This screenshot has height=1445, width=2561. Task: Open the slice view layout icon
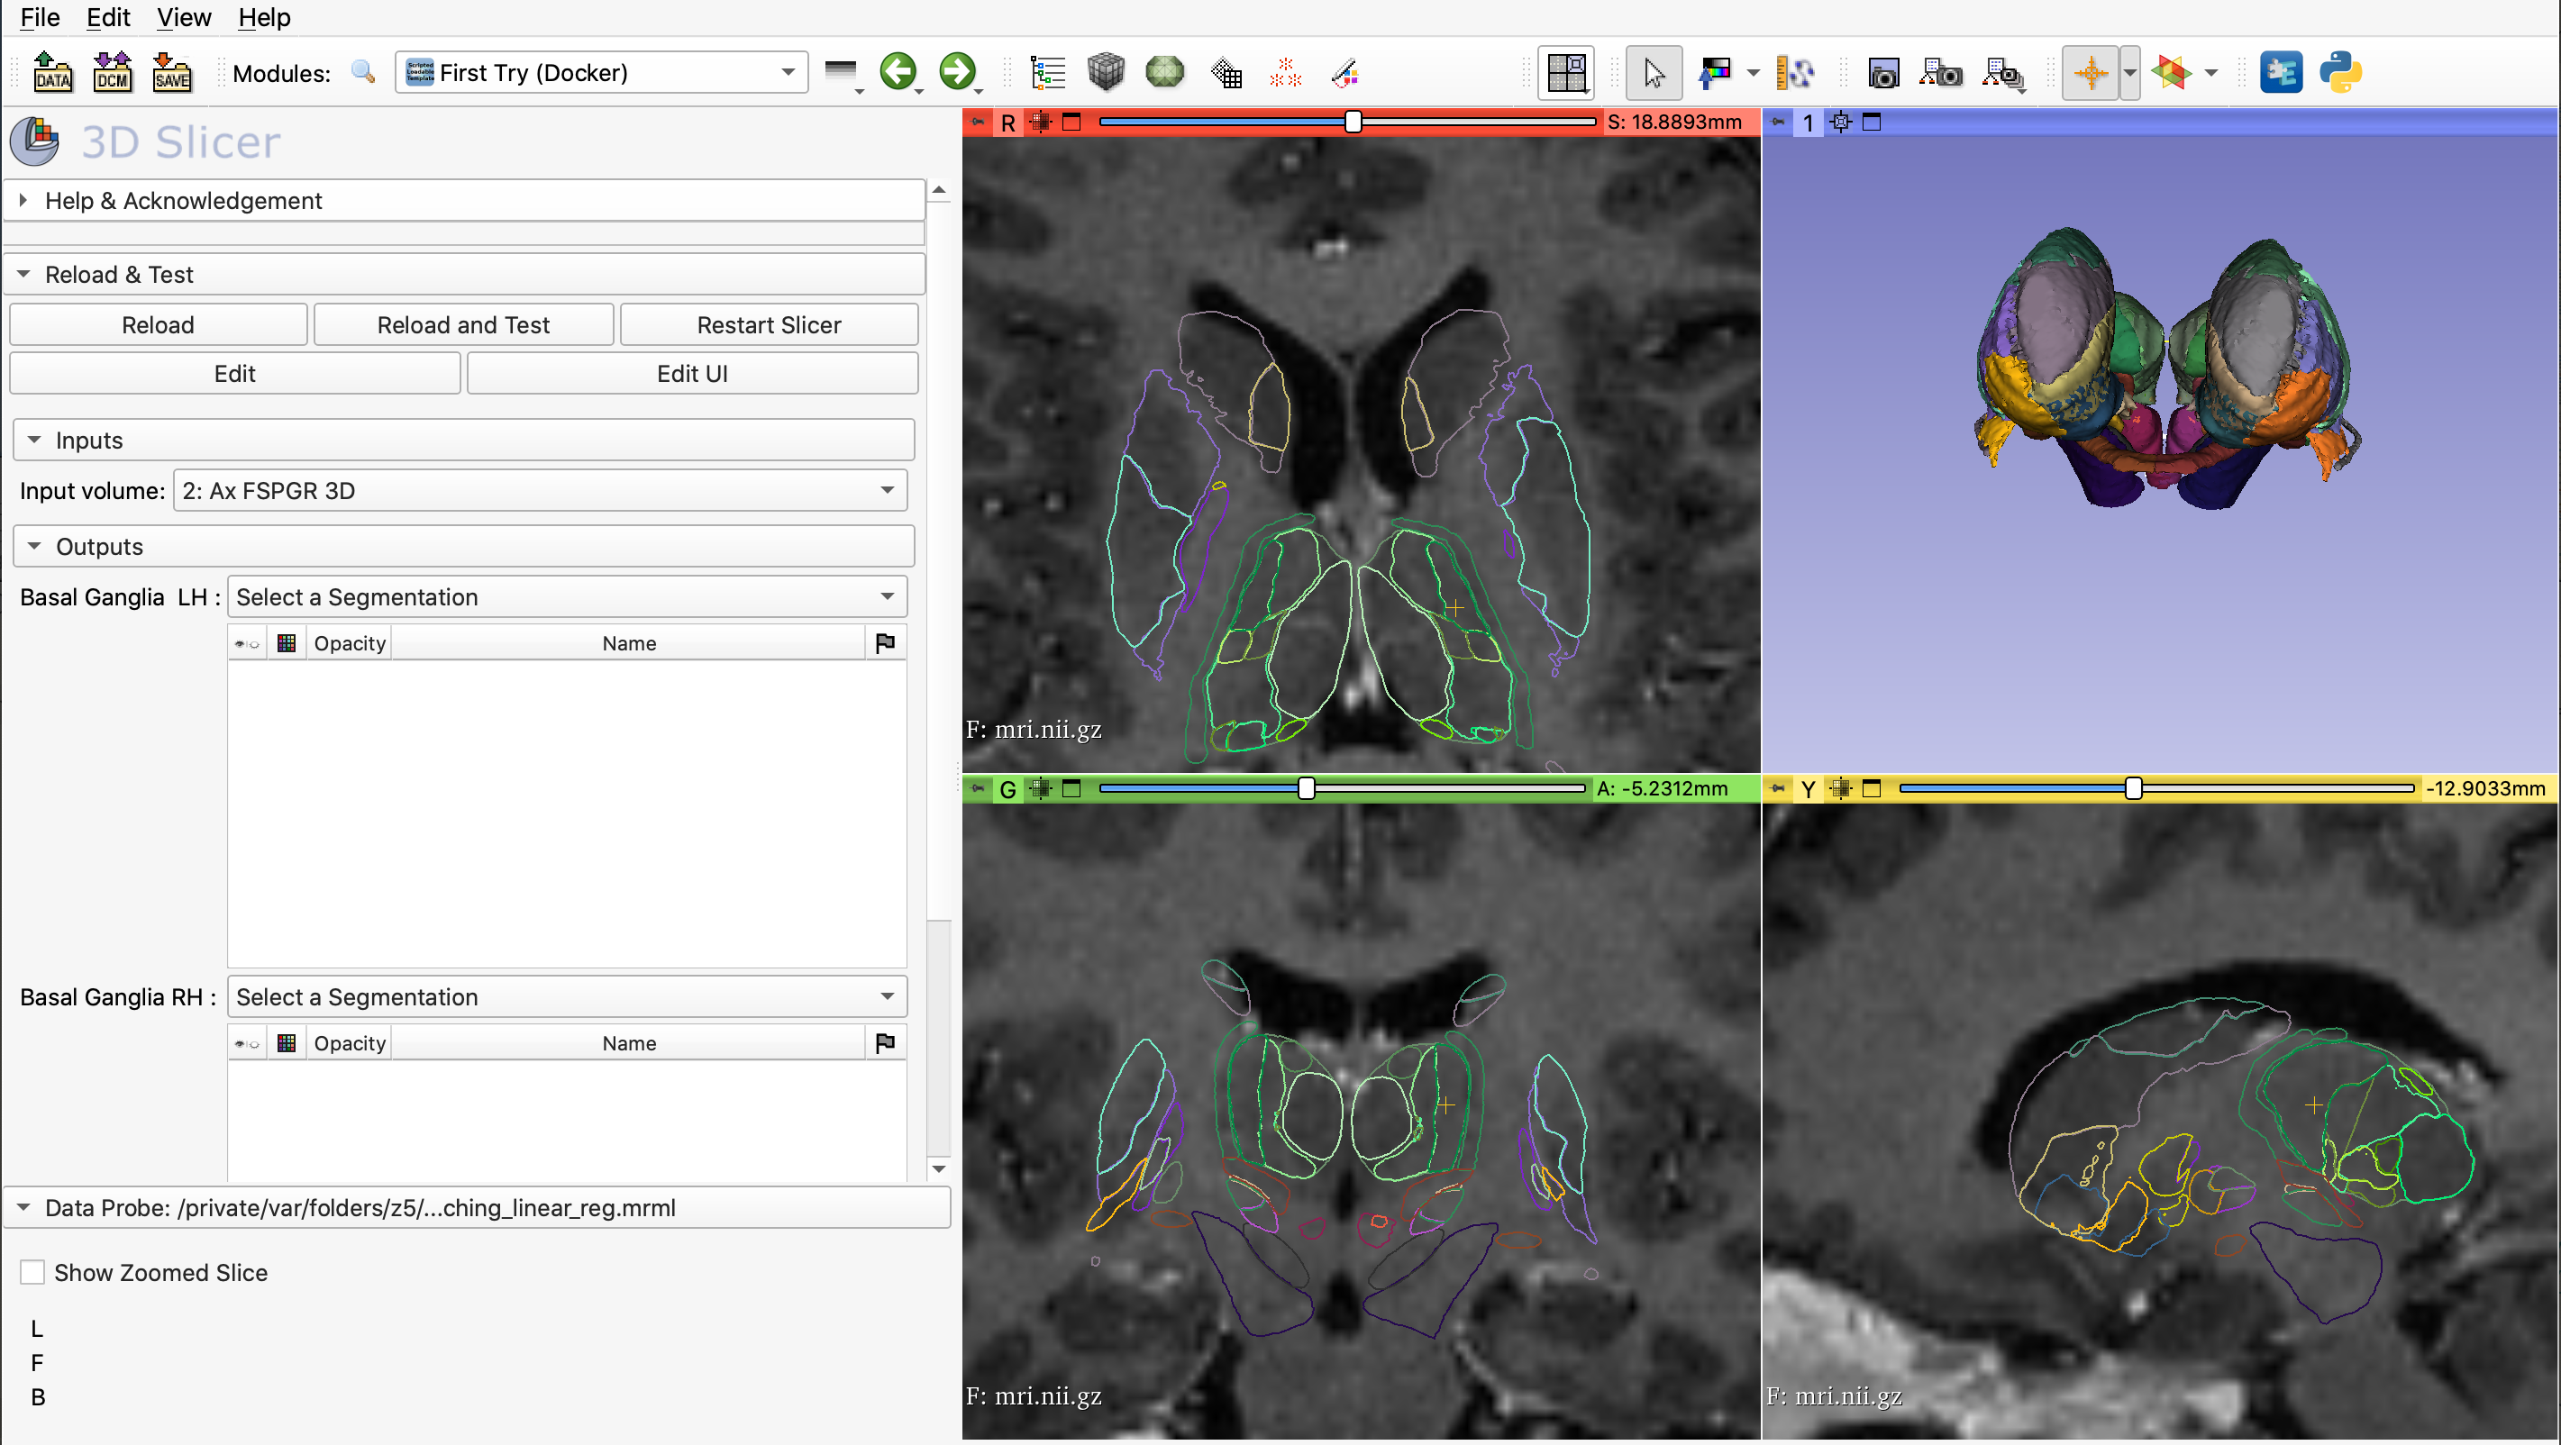pyautogui.click(x=1566, y=73)
